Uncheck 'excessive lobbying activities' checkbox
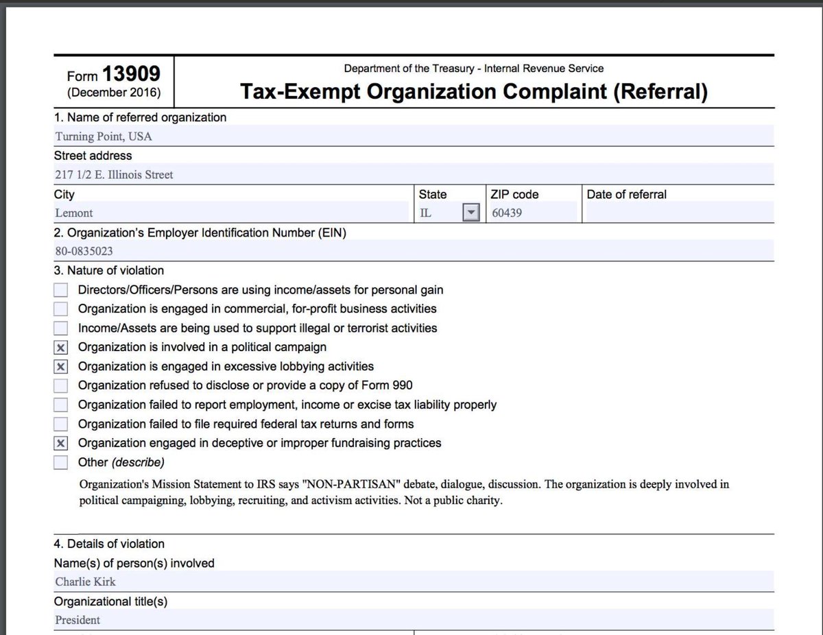The height and width of the screenshot is (635, 823). click(61, 367)
